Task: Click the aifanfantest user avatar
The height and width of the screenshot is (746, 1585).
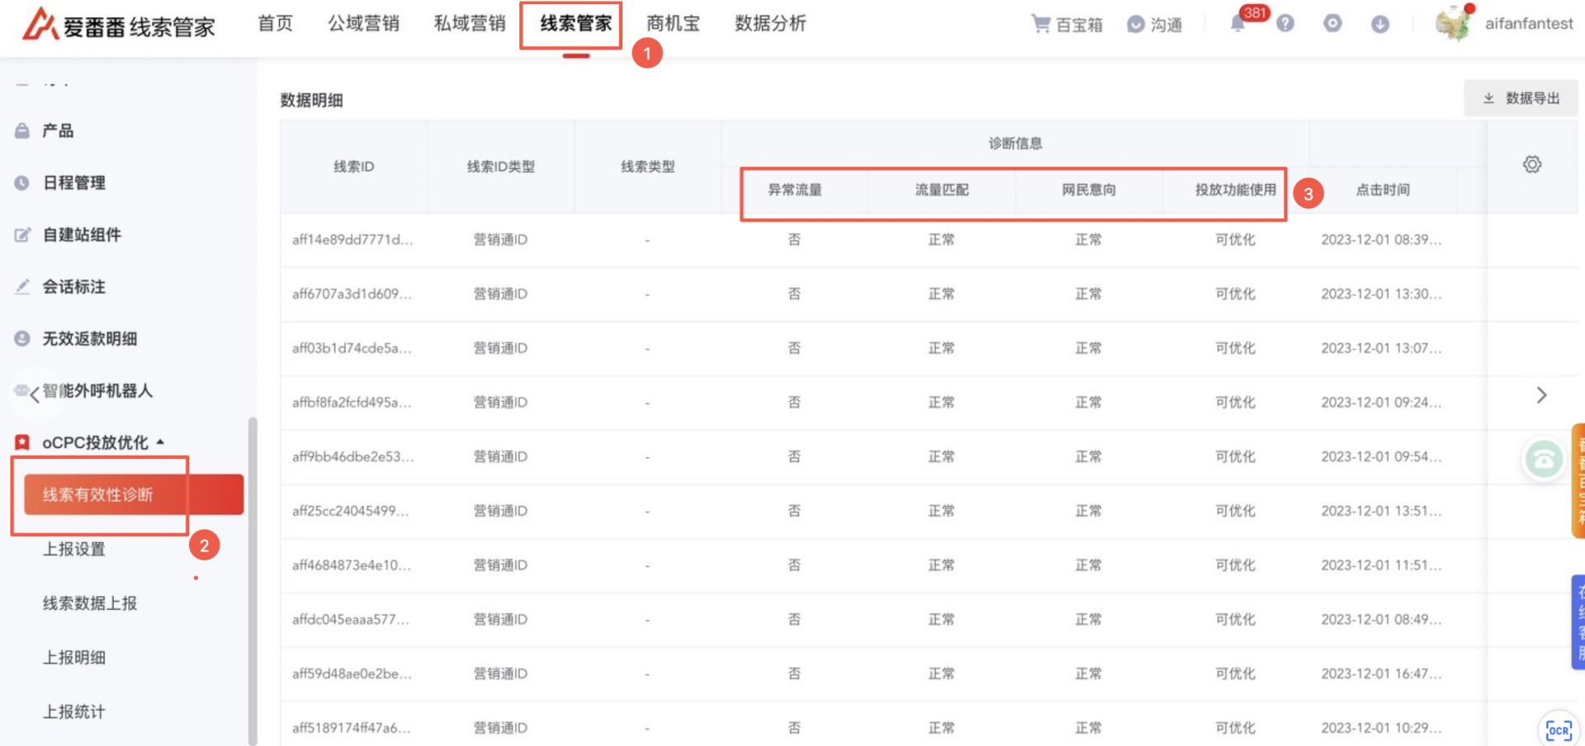Action: click(x=1453, y=24)
